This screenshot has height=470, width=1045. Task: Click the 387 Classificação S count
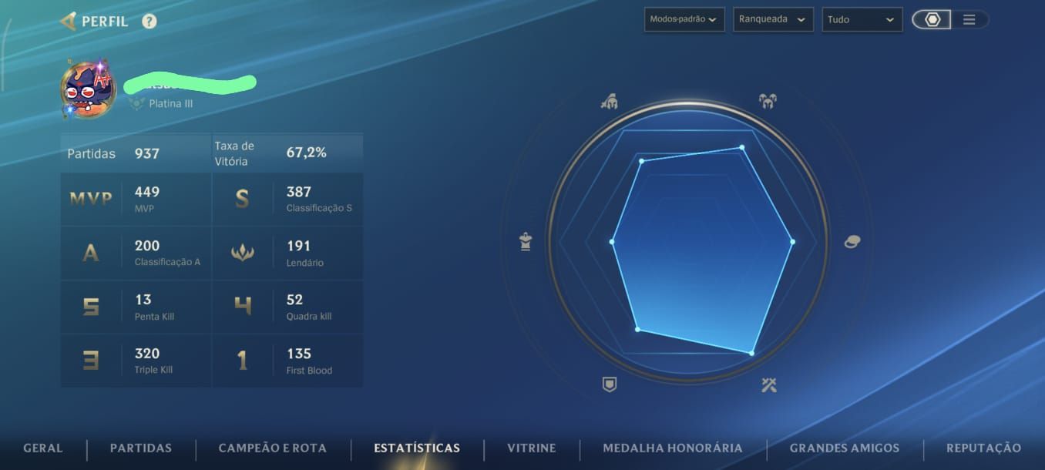[x=299, y=192]
